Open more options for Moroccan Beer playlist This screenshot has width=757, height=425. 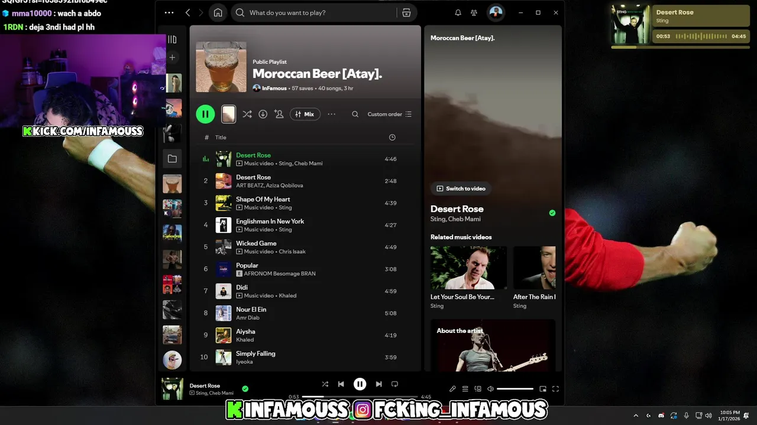331,114
